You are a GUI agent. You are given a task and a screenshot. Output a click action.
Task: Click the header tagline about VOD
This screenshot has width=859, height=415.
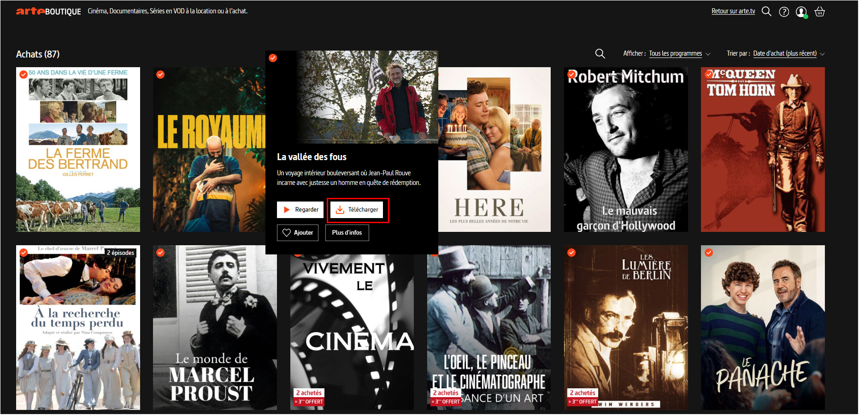pos(168,11)
